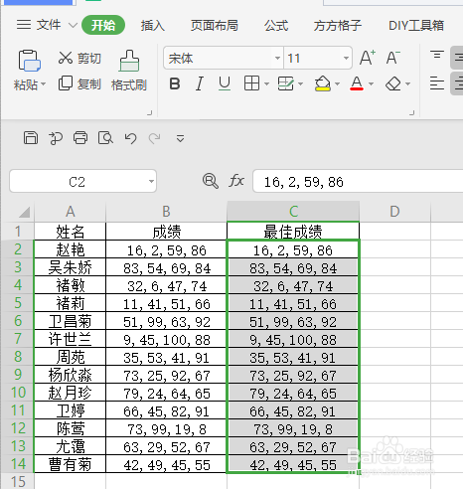
Task: Apply cell borders icon
Action: click(x=251, y=83)
